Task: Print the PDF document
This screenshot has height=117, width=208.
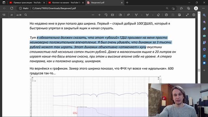Action: (x=166, y=15)
